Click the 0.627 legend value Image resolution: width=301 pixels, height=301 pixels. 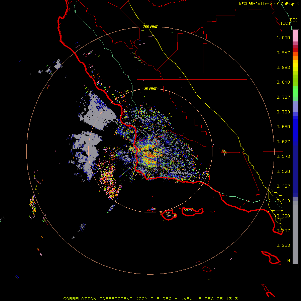283,142
